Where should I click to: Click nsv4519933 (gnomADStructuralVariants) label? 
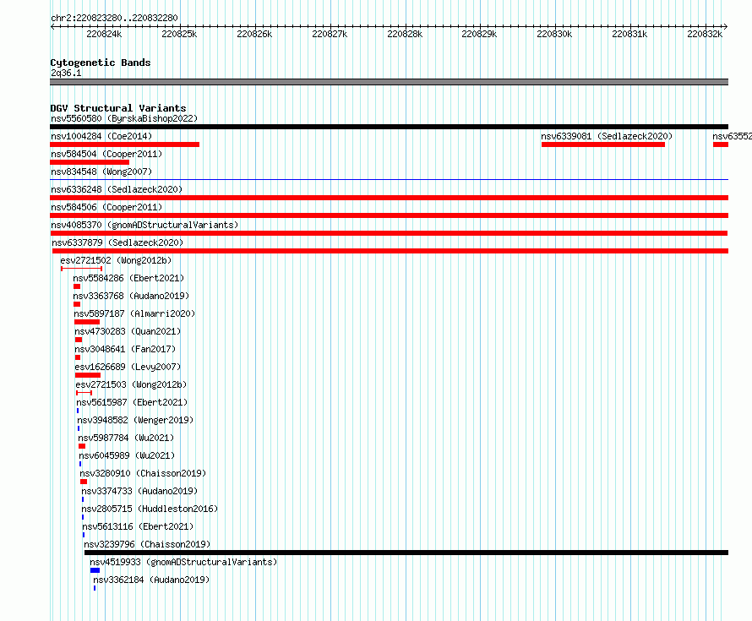(x=183, y=562)
